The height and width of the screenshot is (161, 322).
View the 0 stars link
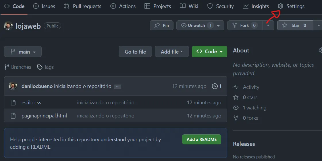[250, 97]
